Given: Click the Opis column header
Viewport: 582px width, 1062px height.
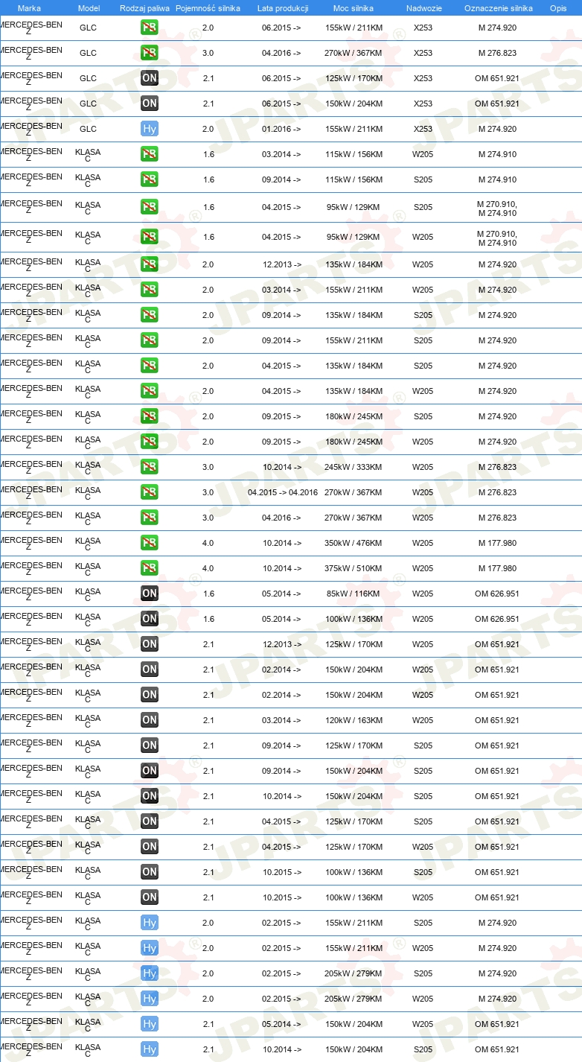Looking at the screenshot, I should pos(557,8).
